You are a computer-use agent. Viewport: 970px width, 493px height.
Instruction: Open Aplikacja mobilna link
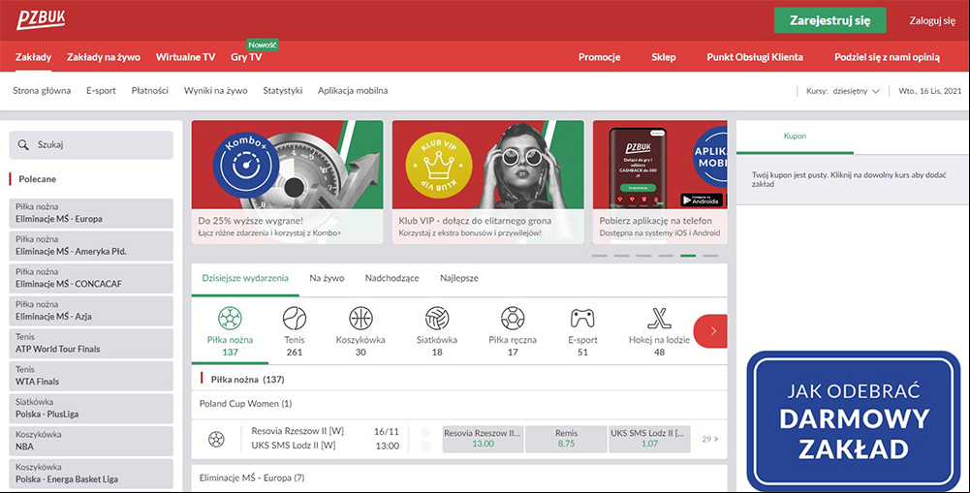[x=353, y=91]
